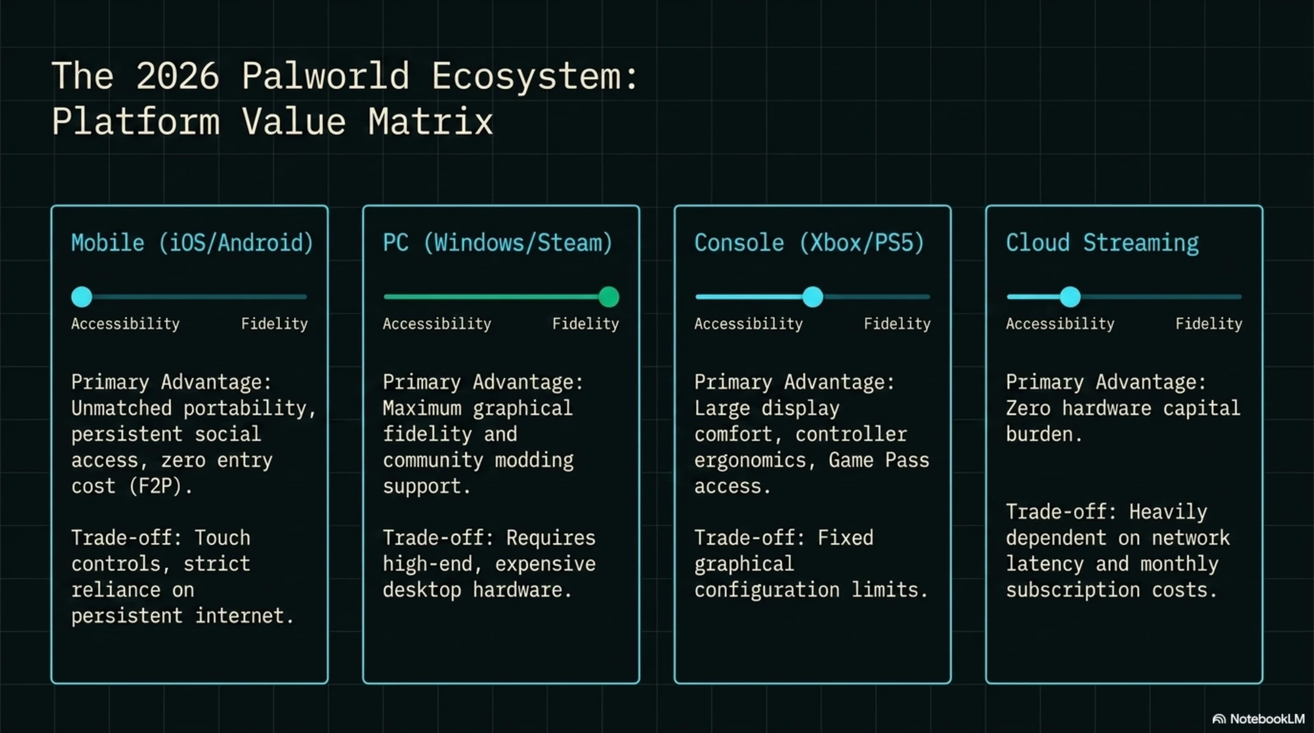The width and height of the screenshot is (1314, 733).
Task: Click "Accessibility" label in the Console card
Action: pyautogui.click(x=749, y=324)
